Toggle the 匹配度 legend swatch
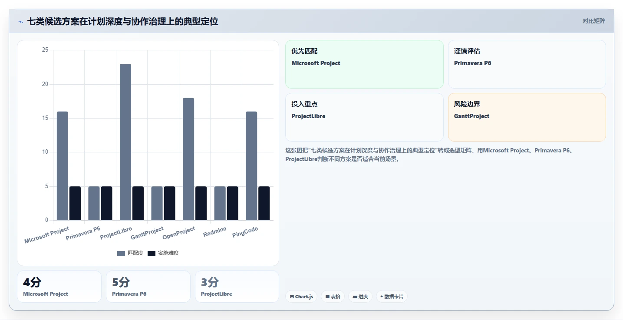Viewport: 623px width, 320px height. (x=121, y=253)
